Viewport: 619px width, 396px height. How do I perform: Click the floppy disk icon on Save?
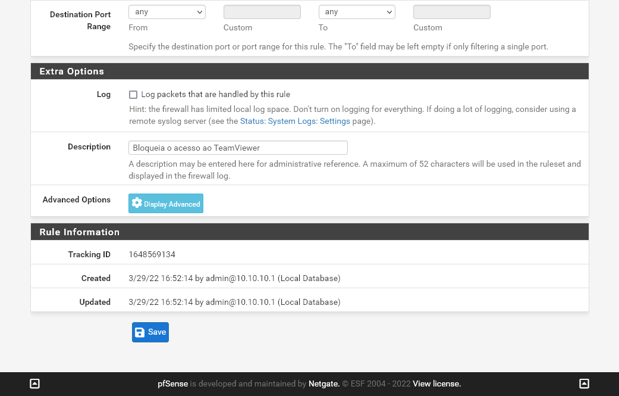point(140,332)
